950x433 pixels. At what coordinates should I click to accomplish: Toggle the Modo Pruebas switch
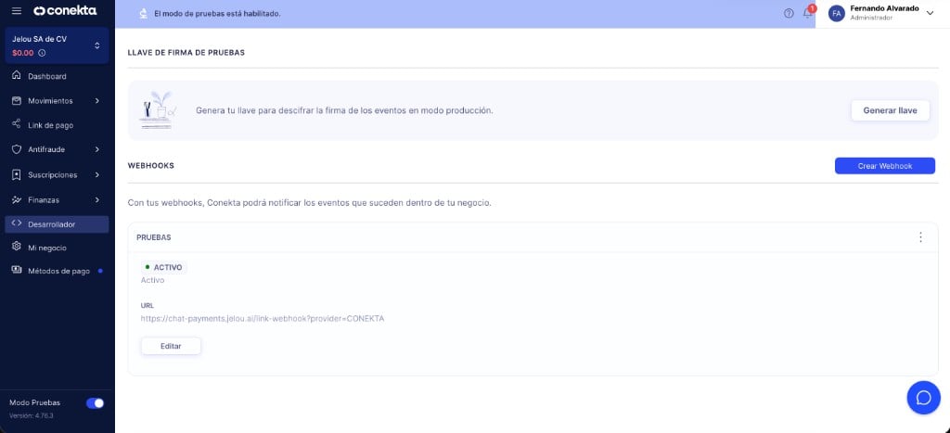point(96,402)
